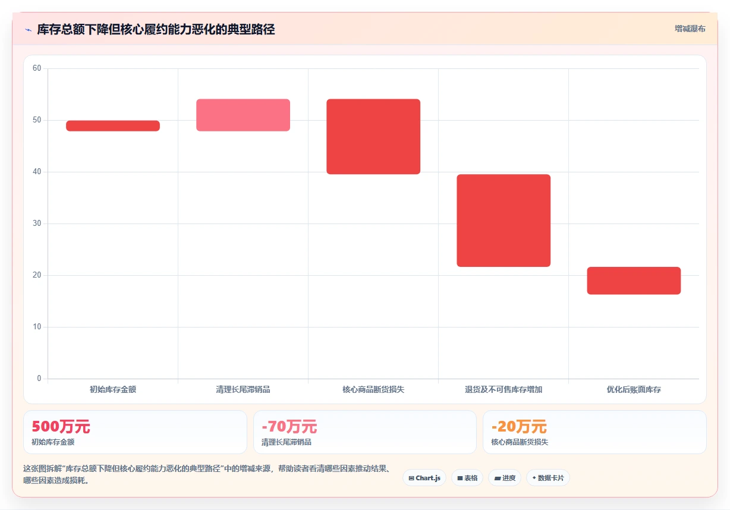Viewport: 730px width, 510px height.
Task: Select the 500万元 data card
Action: tap(135, 432)
